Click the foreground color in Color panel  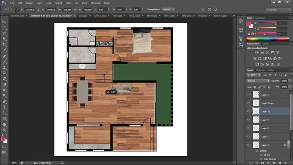pos(249,24)
